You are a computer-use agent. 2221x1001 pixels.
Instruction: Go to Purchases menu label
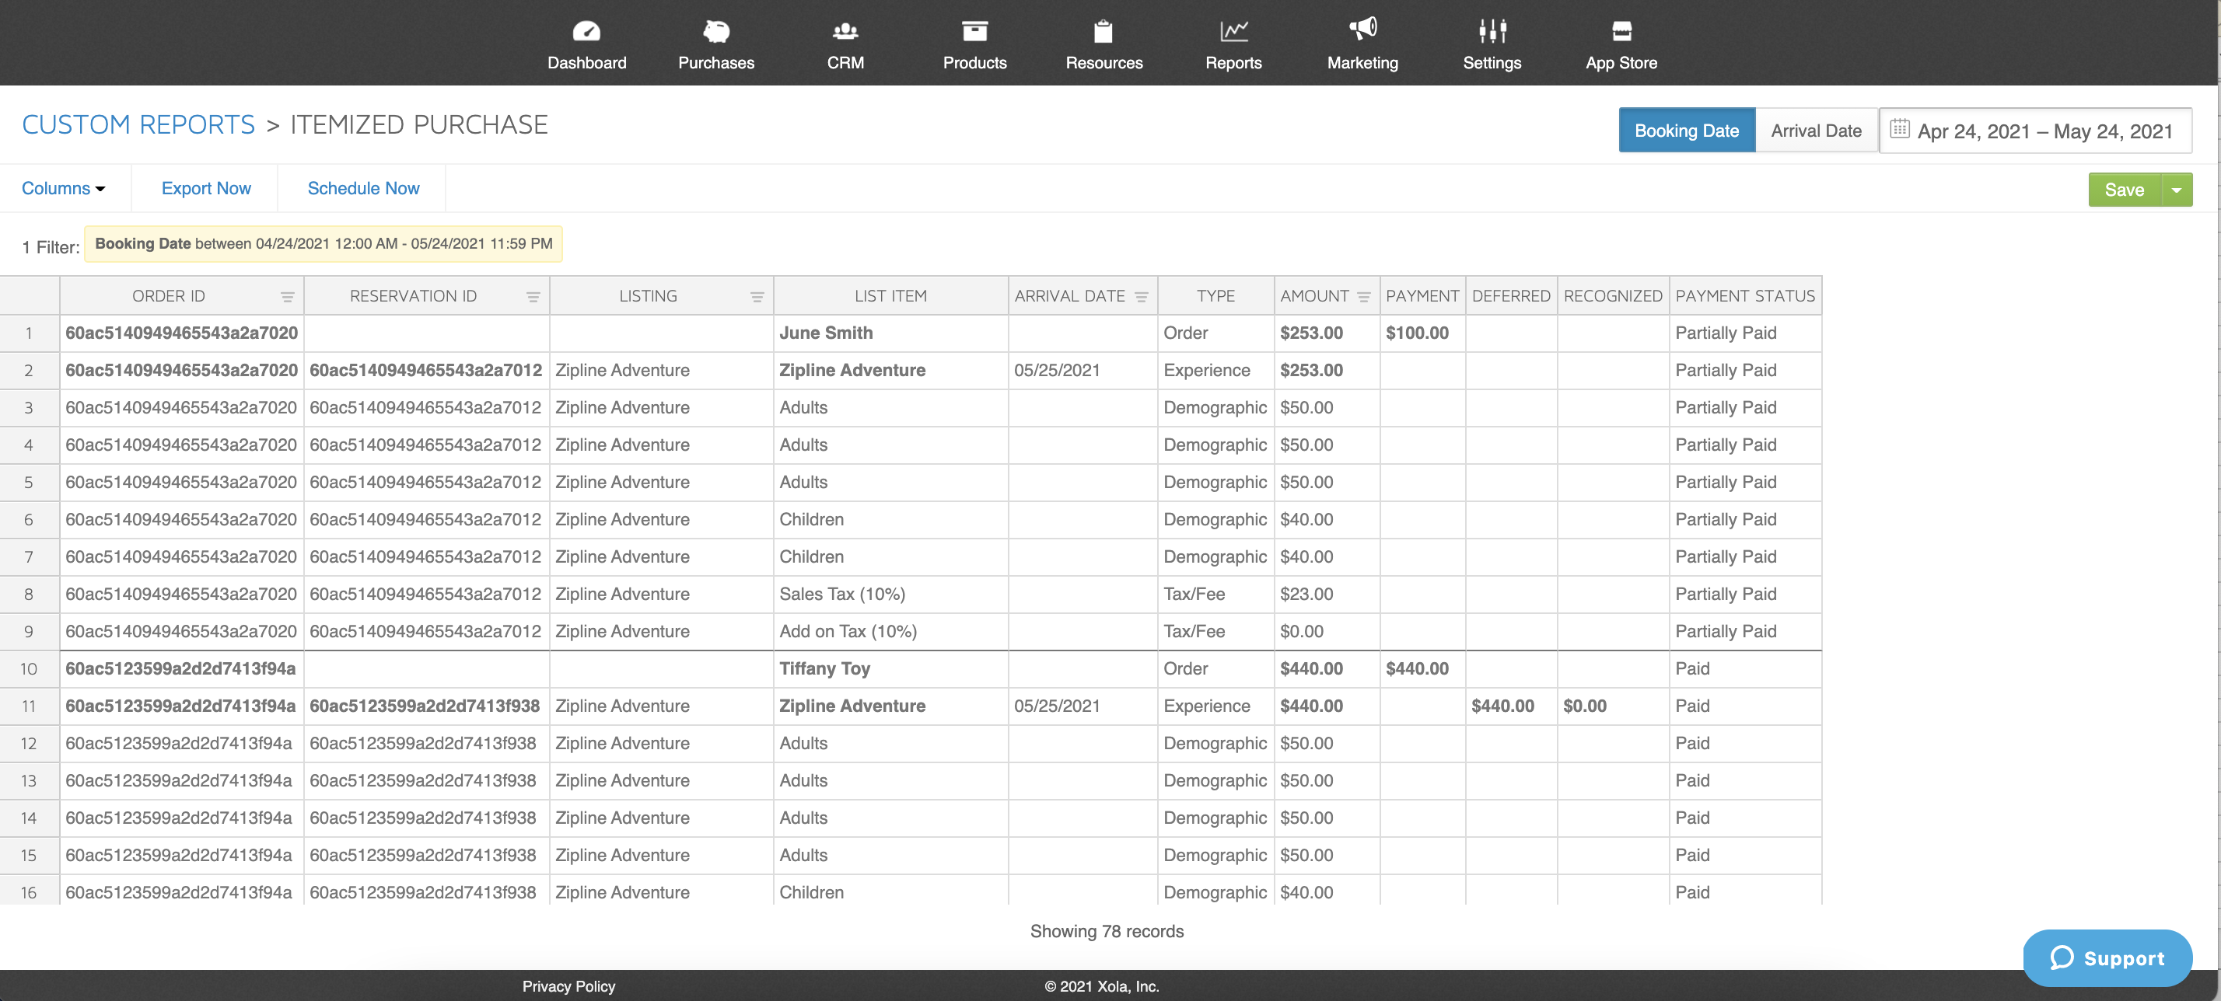pos(715,63)
